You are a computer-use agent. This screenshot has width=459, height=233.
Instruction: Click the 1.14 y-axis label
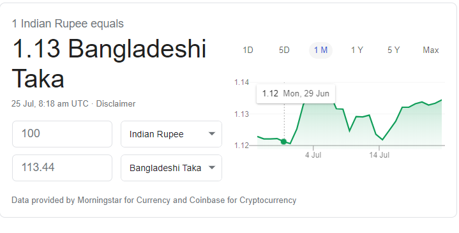coord(241,82)
